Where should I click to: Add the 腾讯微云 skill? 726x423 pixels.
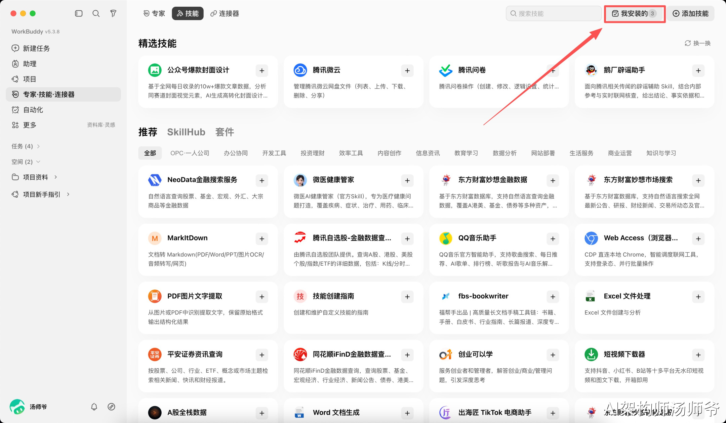coord(407,71)
